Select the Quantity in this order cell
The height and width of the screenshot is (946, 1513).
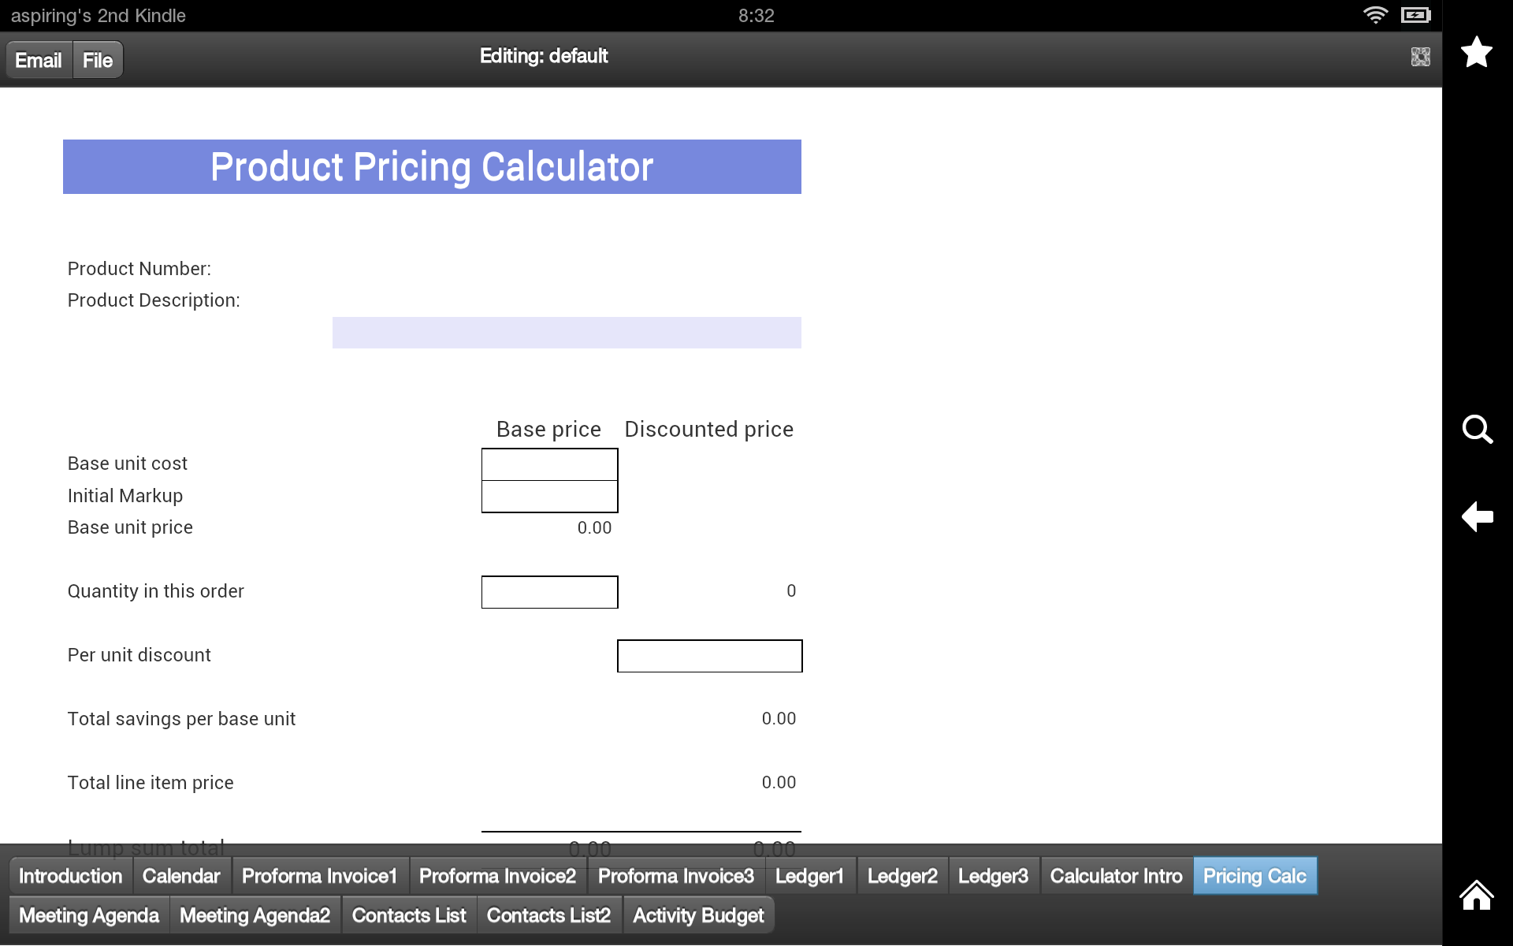549,592
